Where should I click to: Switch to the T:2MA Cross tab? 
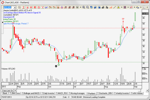coord(15,93)
